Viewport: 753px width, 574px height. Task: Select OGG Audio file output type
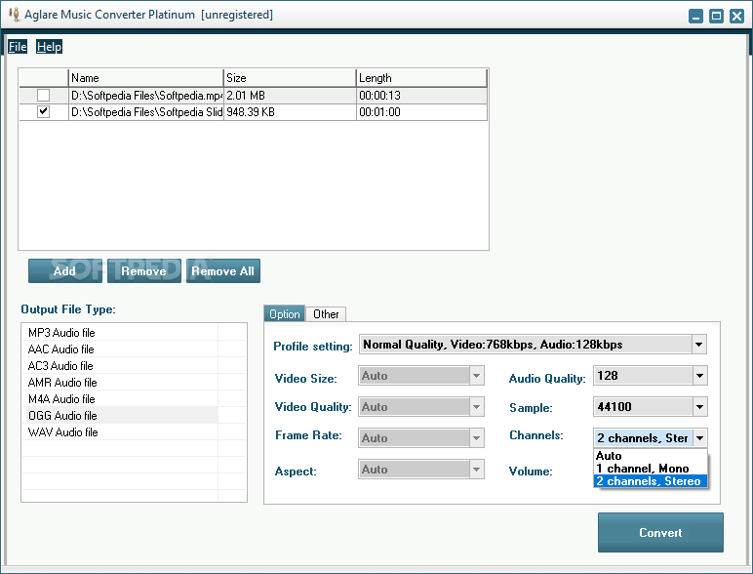(x=120, y=415)
